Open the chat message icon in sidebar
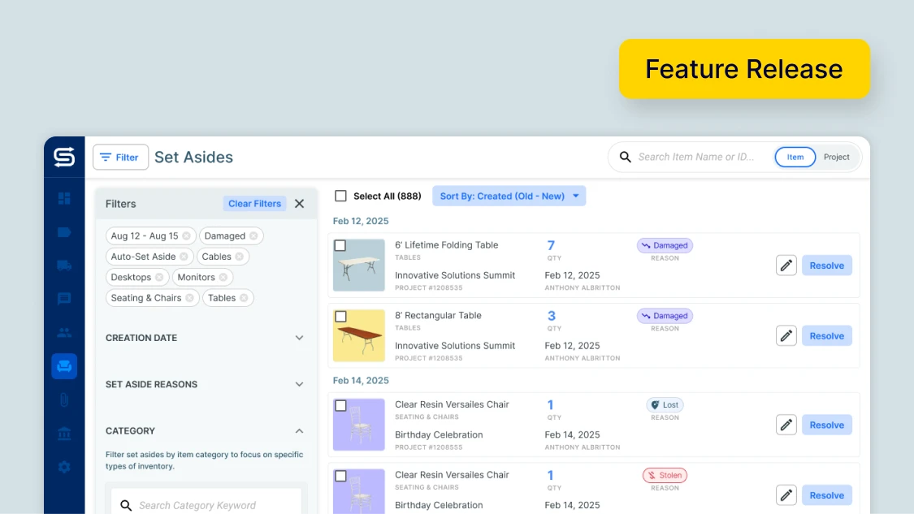 point(64,298)
